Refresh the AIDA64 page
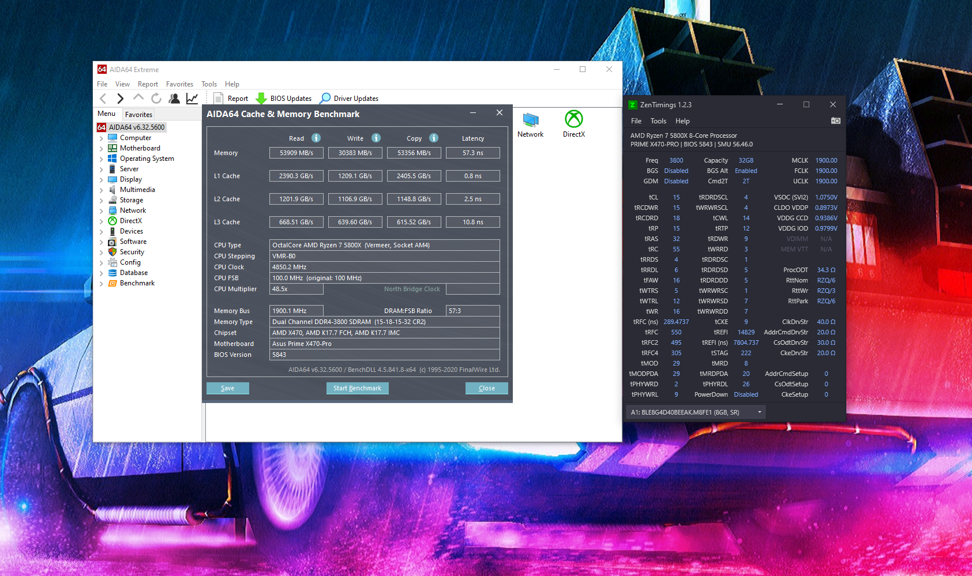The image size is (972, 576). [x=156, y=99]
